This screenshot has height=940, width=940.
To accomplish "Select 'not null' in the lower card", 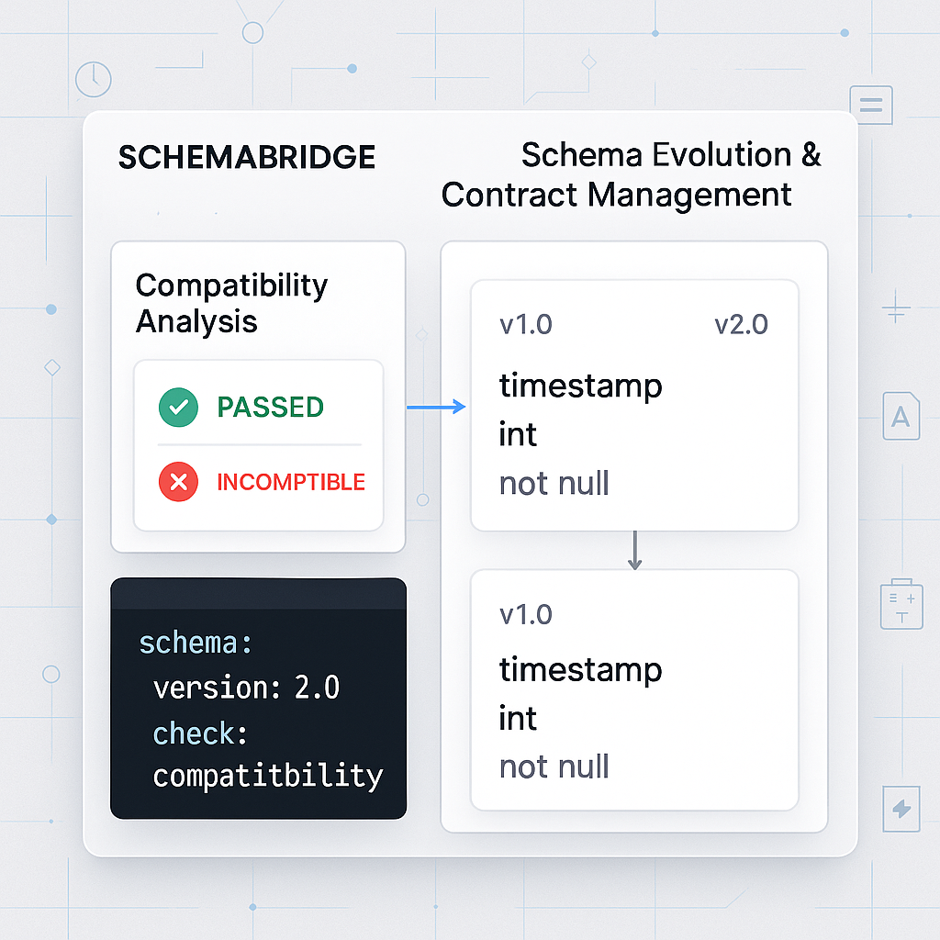I will tap(554, 767).
